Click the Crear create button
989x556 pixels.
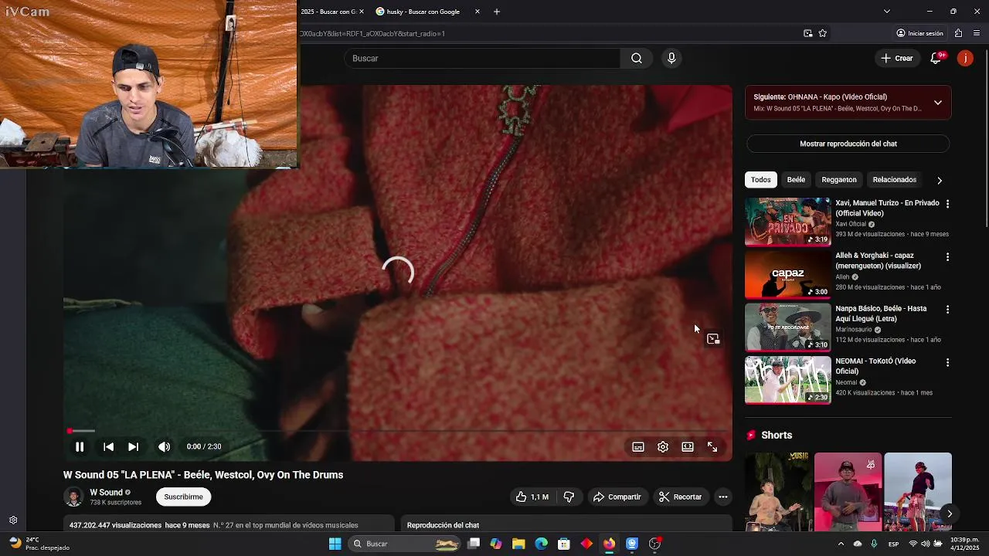897,58
